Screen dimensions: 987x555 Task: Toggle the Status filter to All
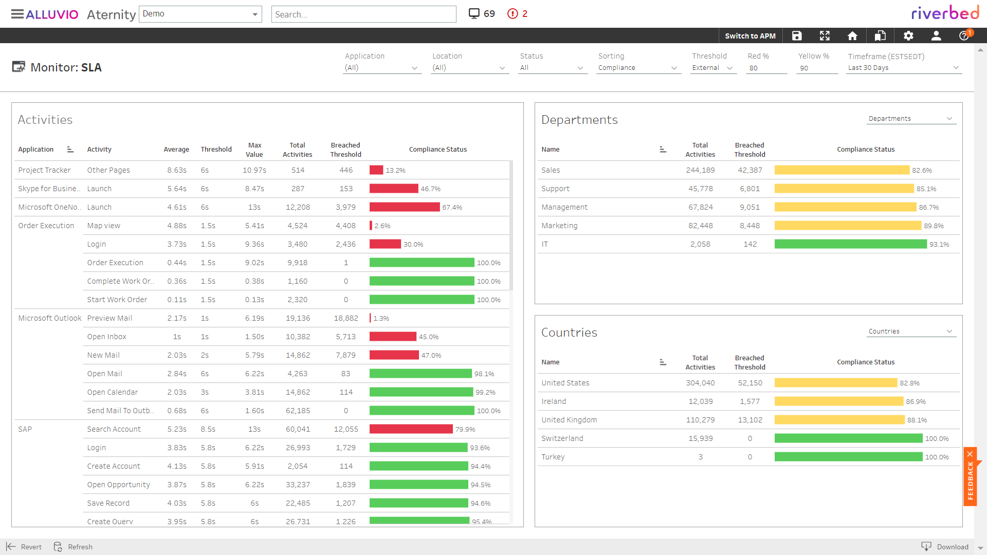tap(551, 66)
